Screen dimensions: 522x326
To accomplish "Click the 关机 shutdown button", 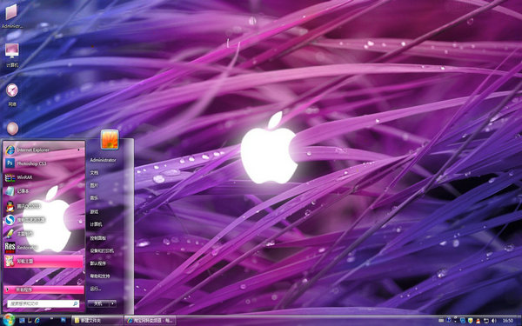I will coord(98,303).
